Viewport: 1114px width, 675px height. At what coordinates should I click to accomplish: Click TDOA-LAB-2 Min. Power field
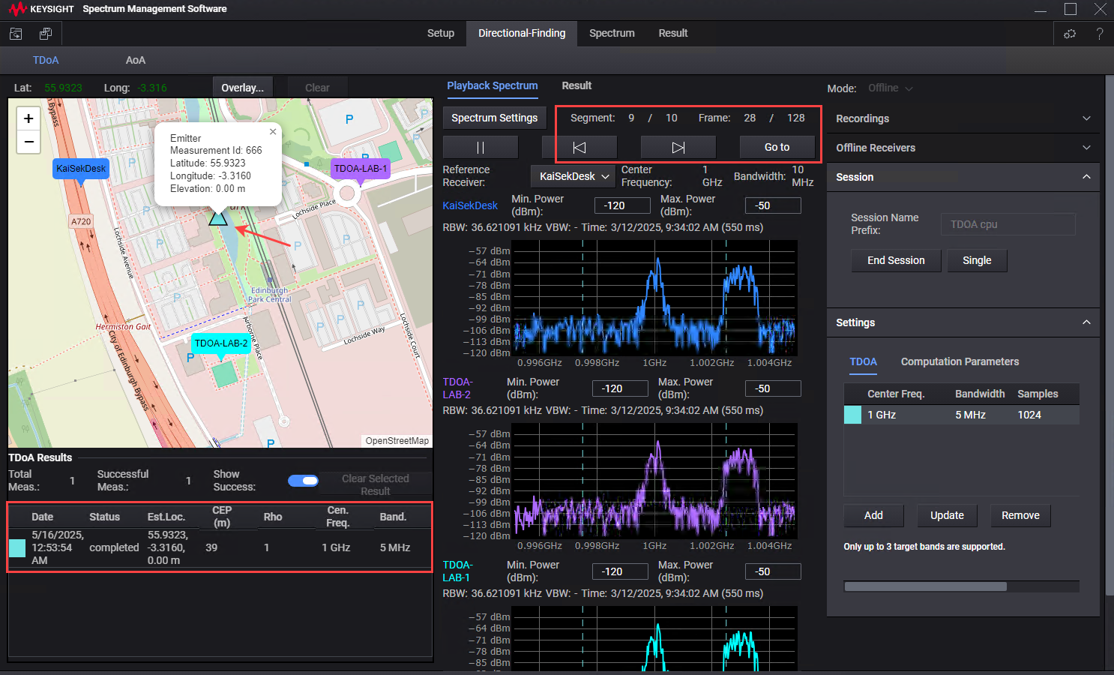click(620, 389)
